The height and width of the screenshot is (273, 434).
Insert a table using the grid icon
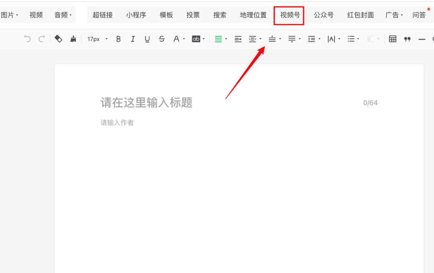pos(393,39)
